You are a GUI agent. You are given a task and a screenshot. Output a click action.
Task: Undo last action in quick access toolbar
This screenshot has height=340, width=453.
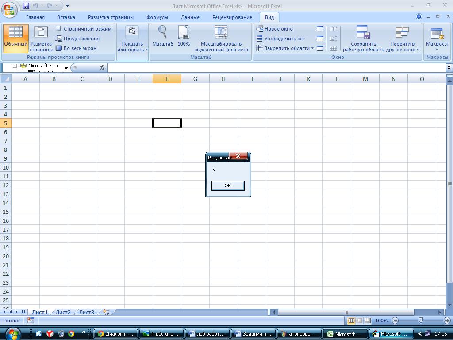tap(35, 5)
